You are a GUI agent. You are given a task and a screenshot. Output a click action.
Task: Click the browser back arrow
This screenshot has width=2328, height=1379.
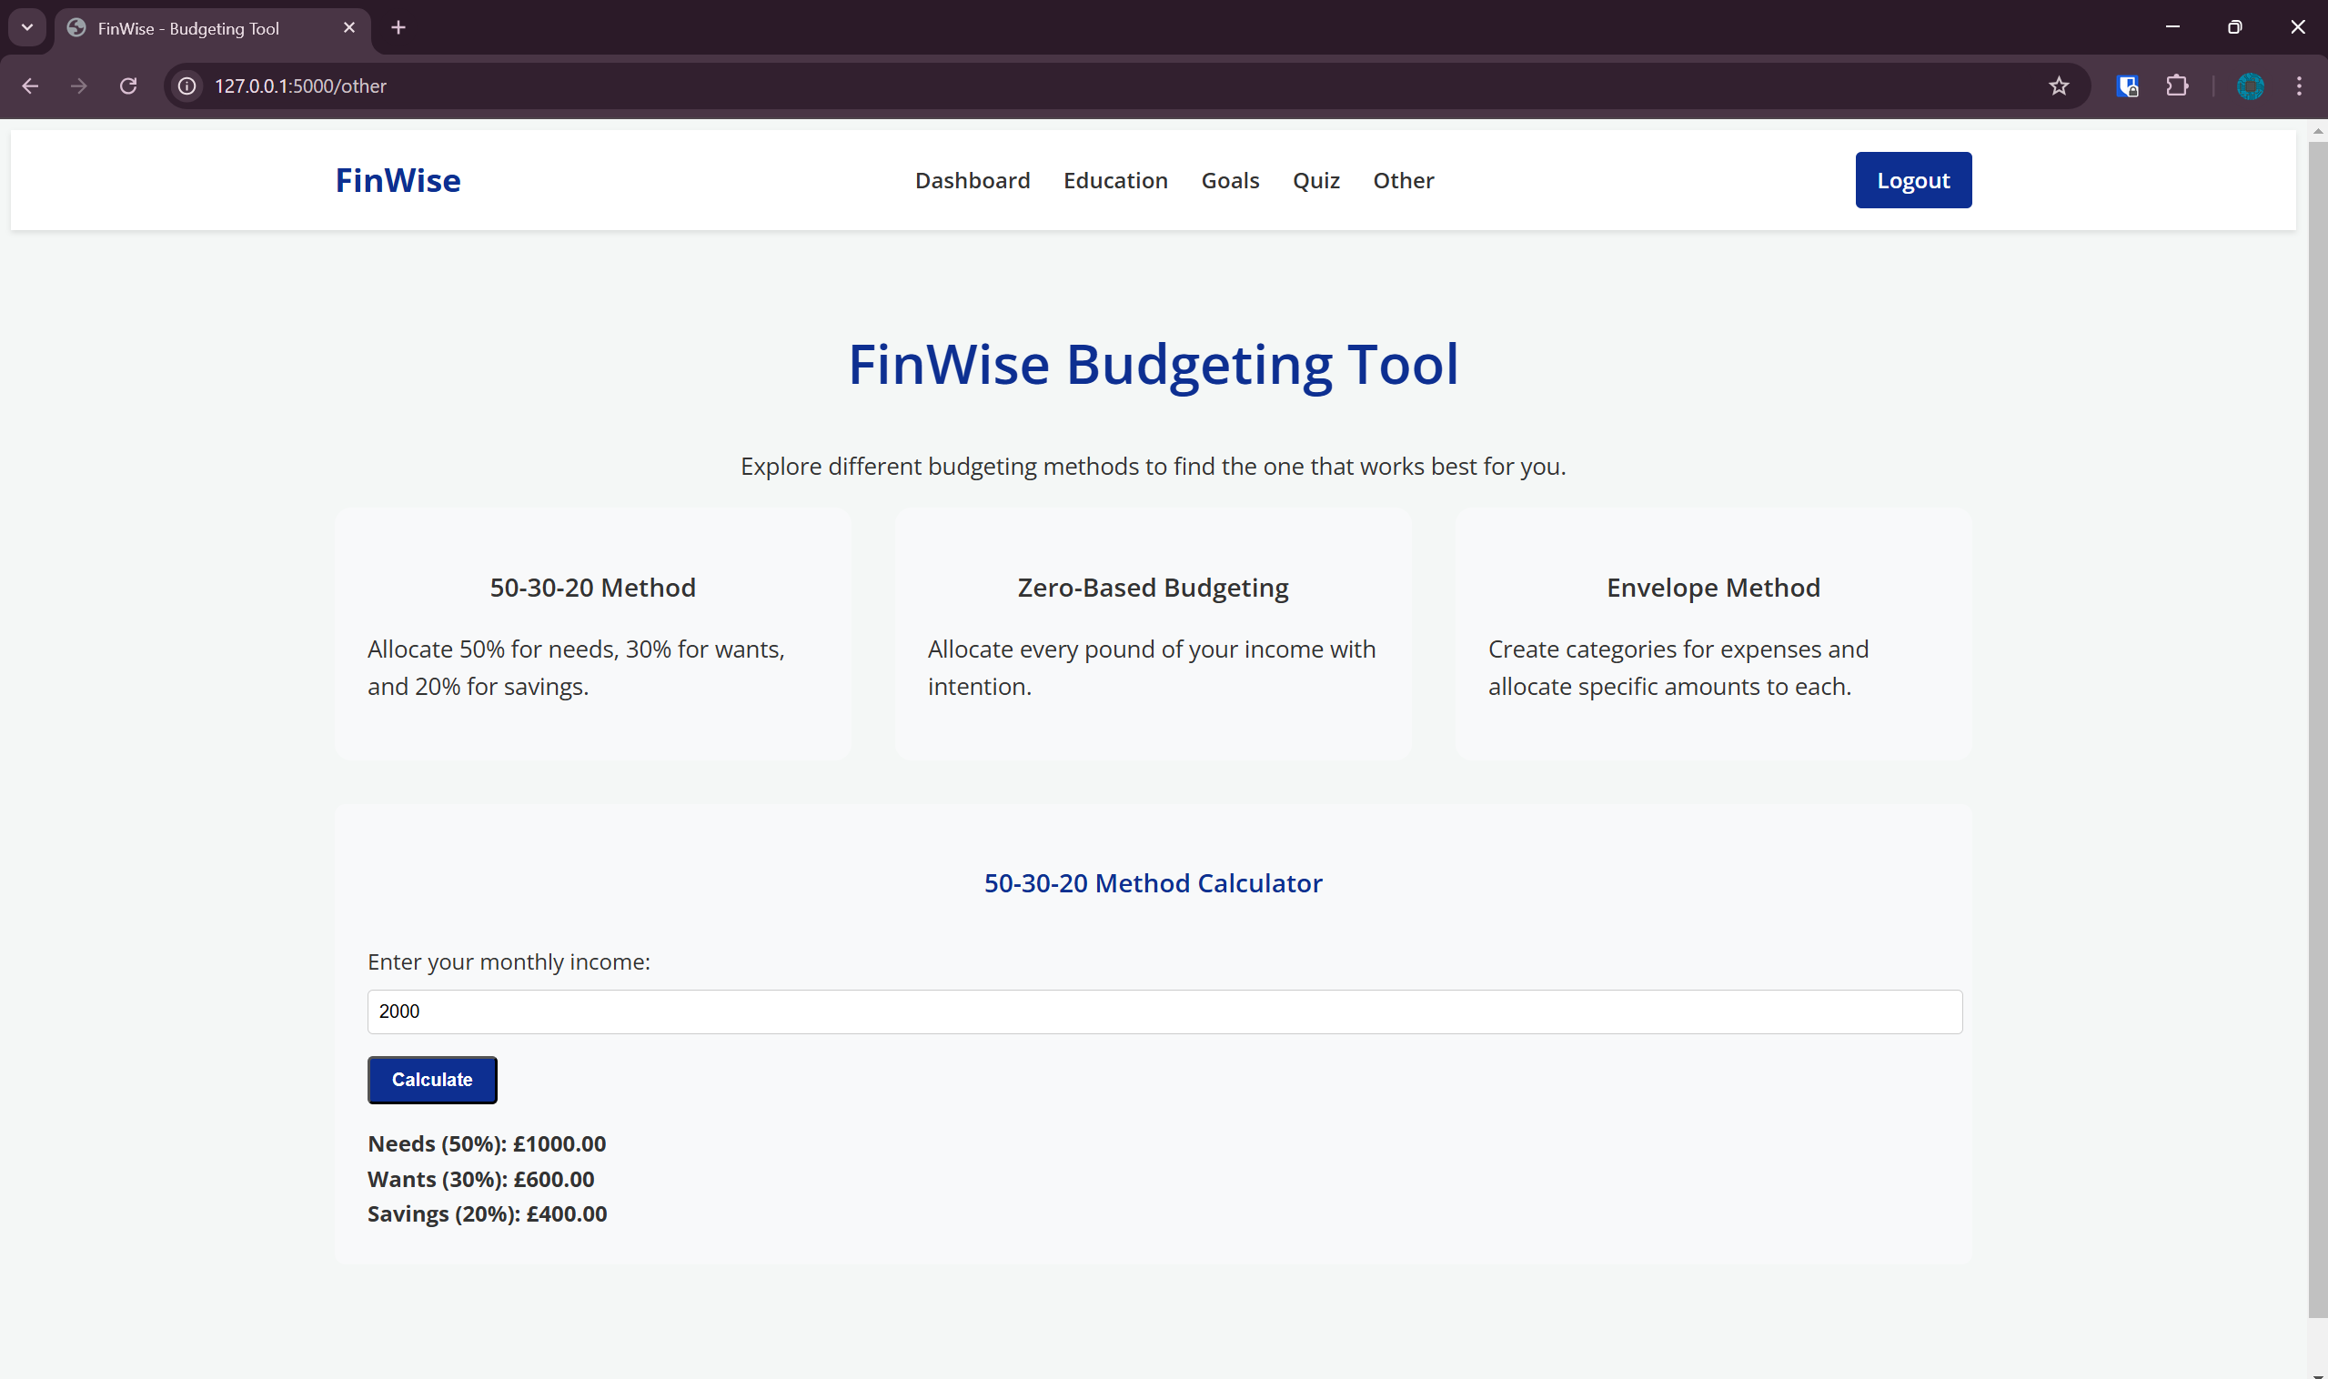(x=30, y=86)
